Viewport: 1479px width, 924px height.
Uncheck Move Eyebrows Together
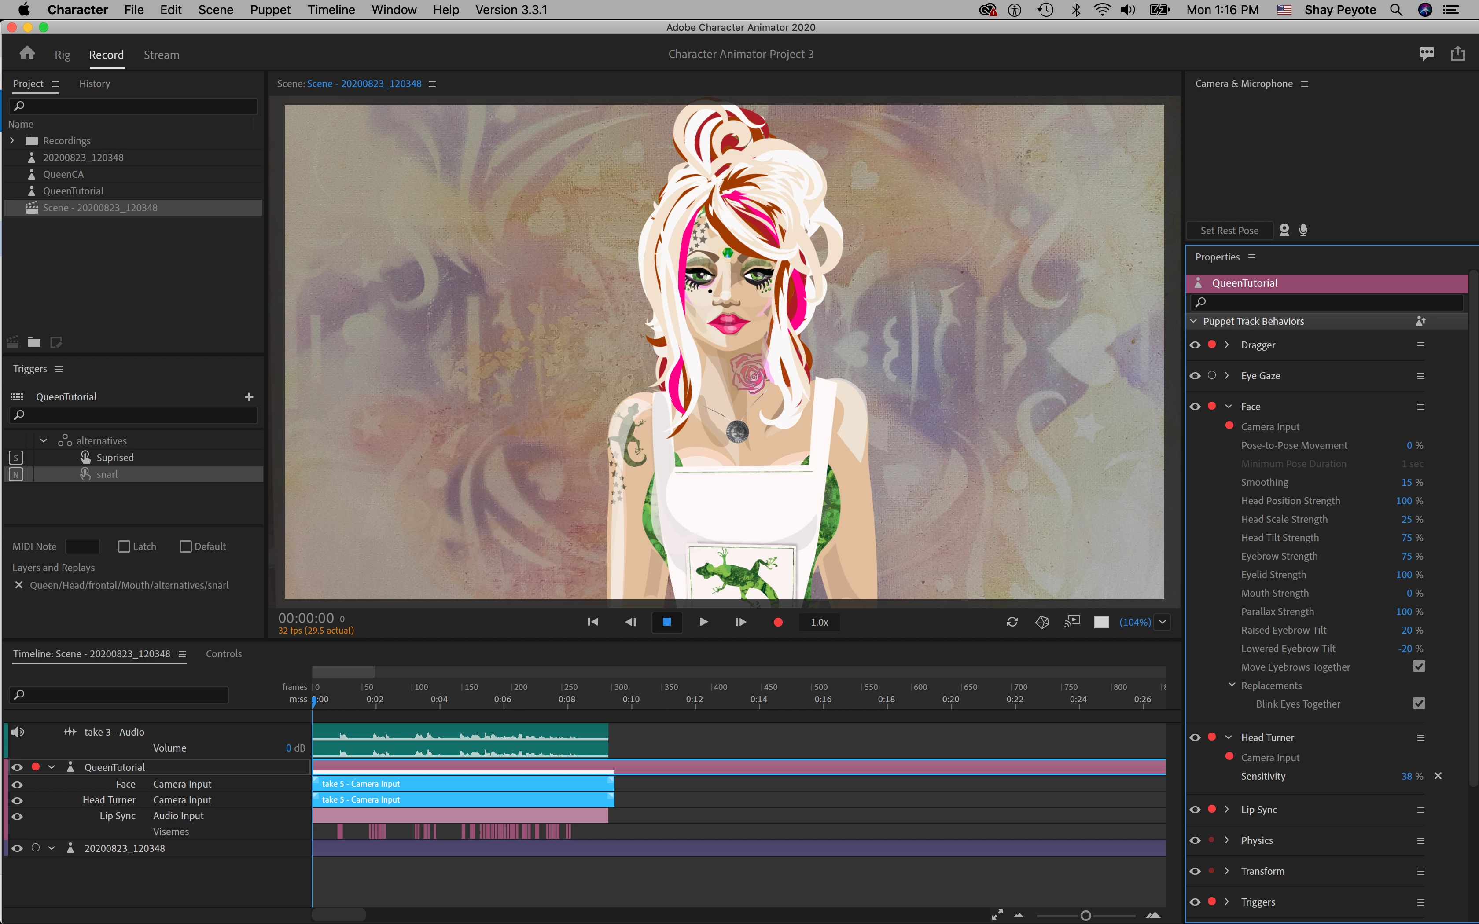[x=1419, y=667]
